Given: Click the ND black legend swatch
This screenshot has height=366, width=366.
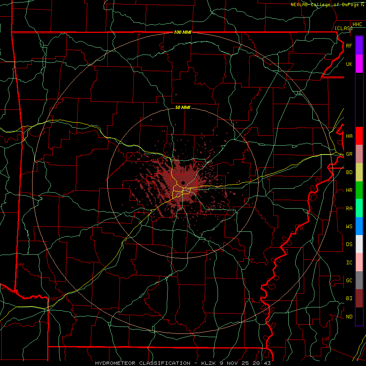Looking at the screenshot, I should click(359, 316).
